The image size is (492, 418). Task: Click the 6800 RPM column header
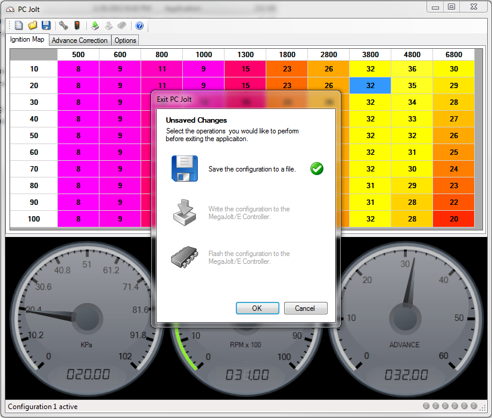(454, 55)
